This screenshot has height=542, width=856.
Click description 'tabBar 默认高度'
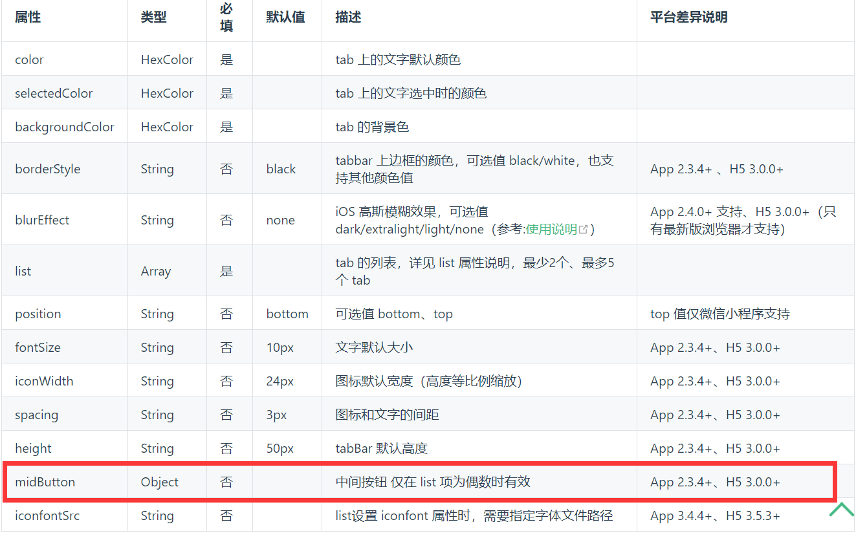(x=381, y=448)
